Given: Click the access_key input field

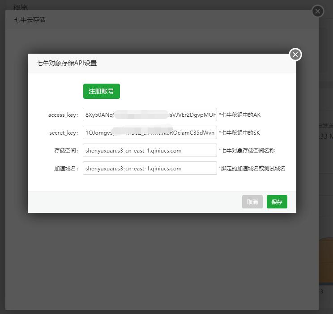Looking at the screenshot, I should point(150,115).
